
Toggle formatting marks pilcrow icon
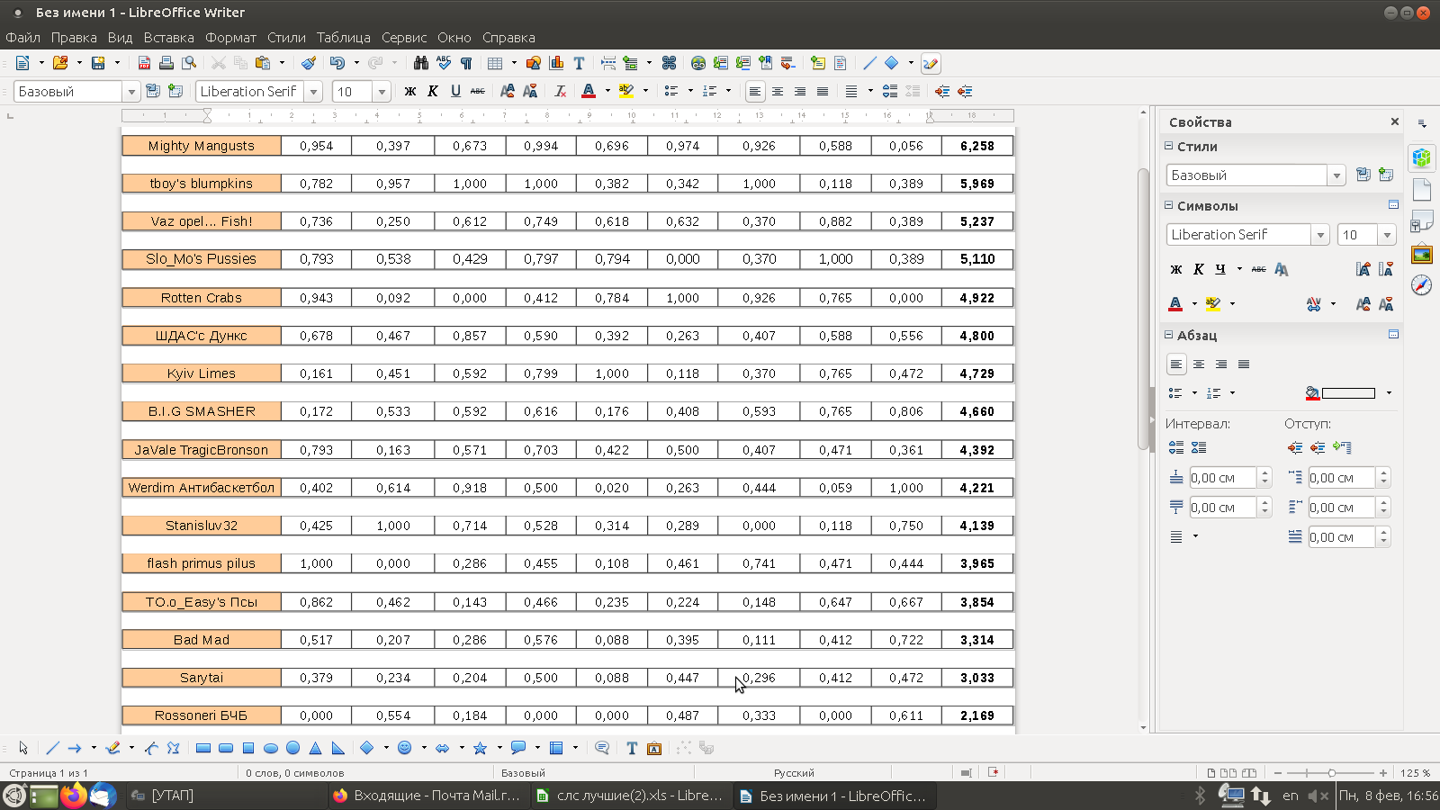[x=466, y=63]
